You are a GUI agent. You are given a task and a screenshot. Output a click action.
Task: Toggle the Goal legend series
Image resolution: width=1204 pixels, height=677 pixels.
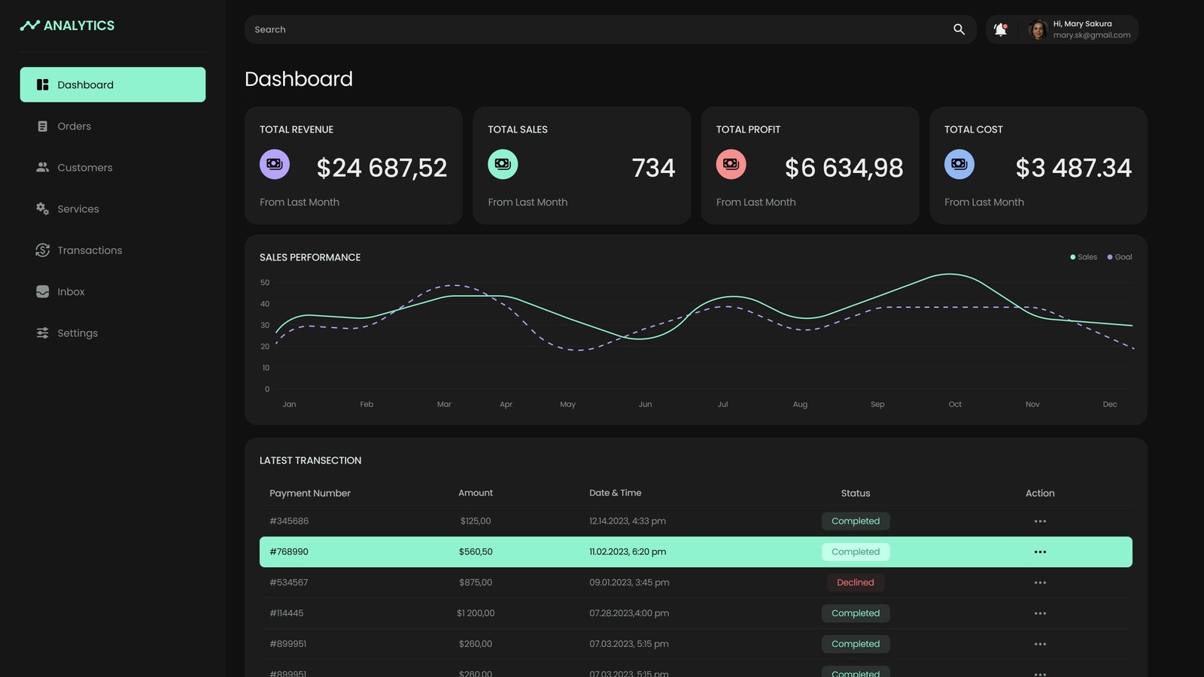1120,257
